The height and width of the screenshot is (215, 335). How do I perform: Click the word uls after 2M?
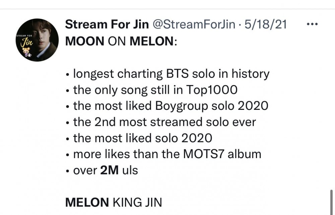click(x=130, y=170)
